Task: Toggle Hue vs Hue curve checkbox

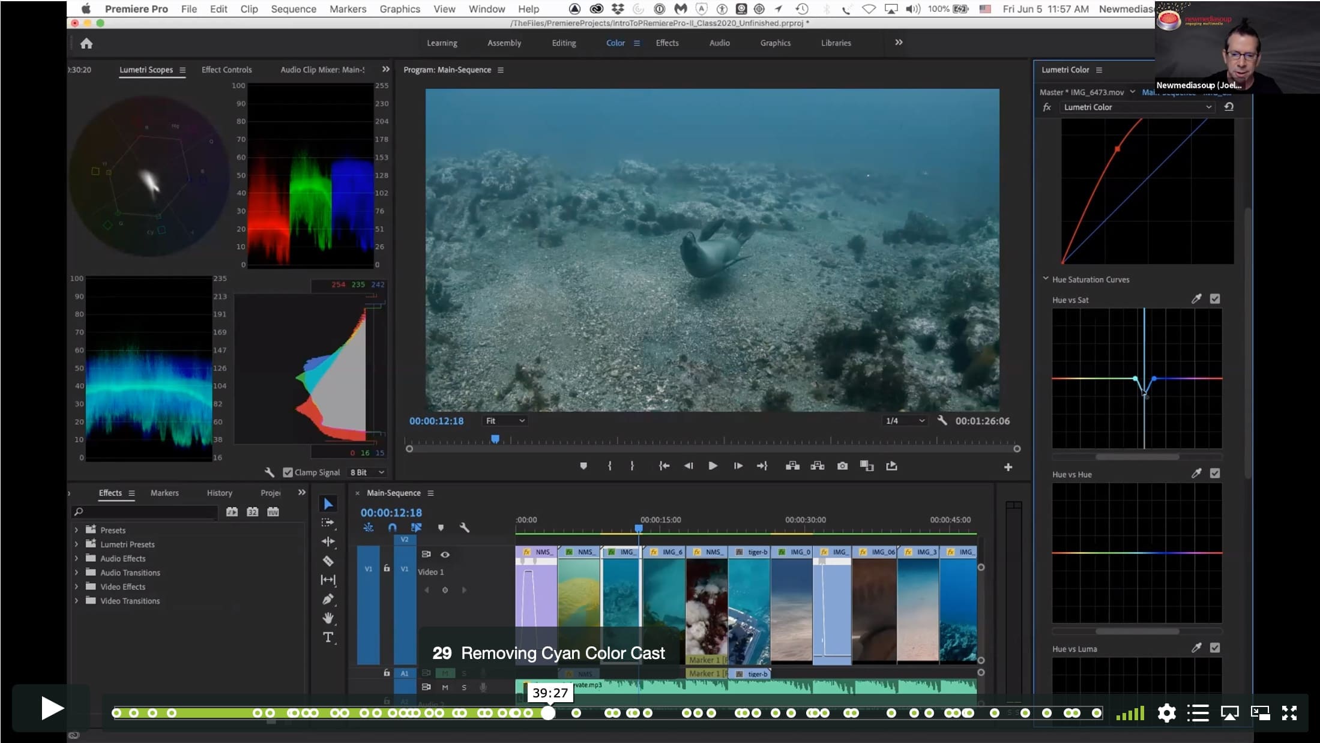Action: click(1215, 474)
